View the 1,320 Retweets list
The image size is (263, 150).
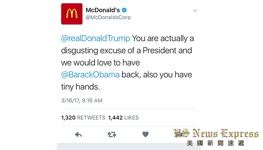coord(83,118)
